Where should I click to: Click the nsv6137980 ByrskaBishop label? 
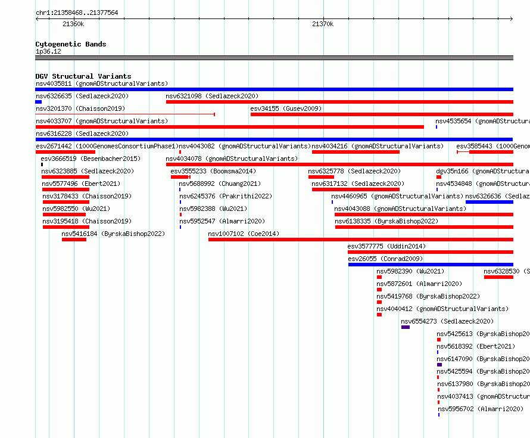484,384
